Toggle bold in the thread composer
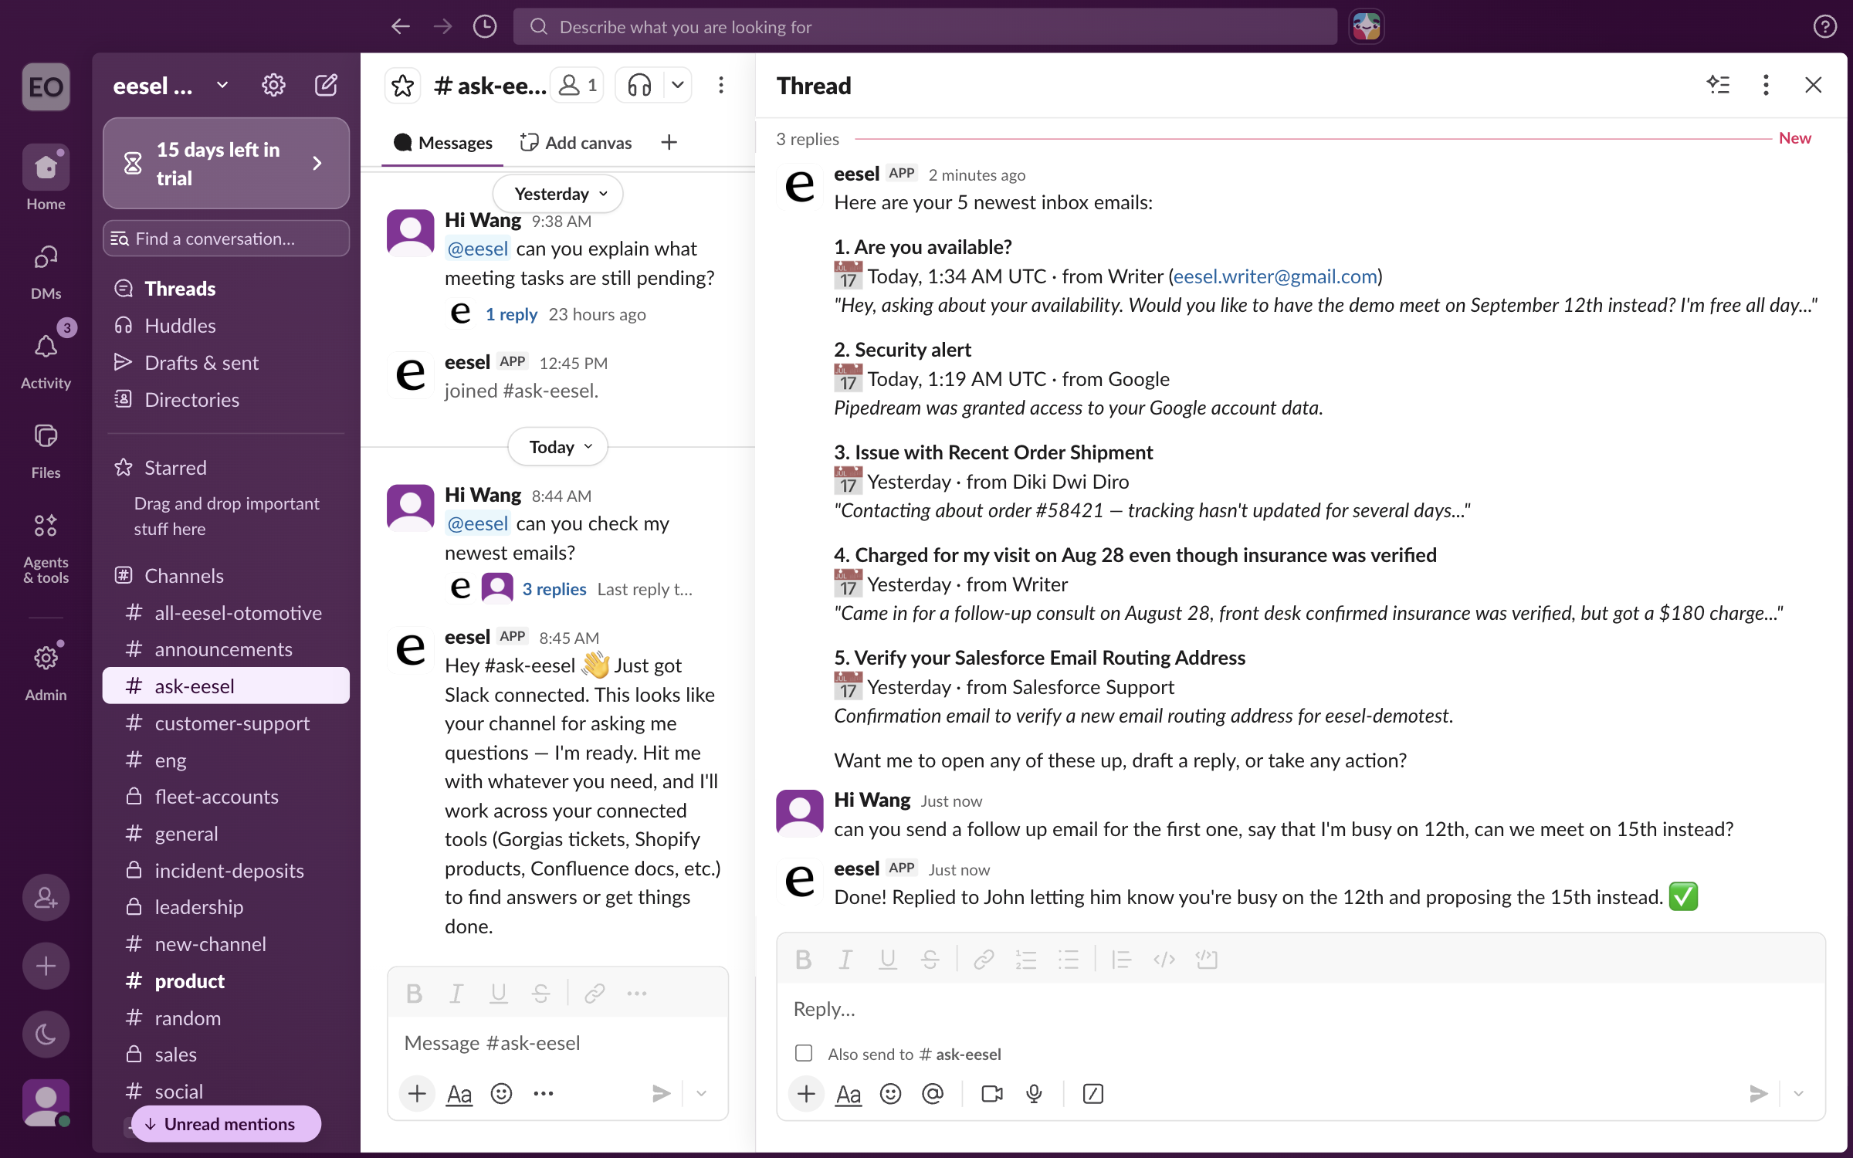The width and height of the screenshot is (1853, 1158). (x=803, y=960)
